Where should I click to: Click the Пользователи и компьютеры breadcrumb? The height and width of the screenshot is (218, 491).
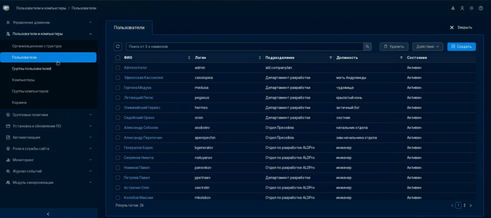click(41, 8)
